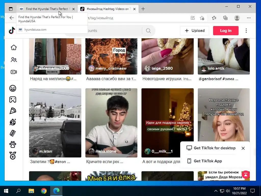Launch Google Chrome from the taskbar
Screen dimensions: 261x196
coord(44,191)
